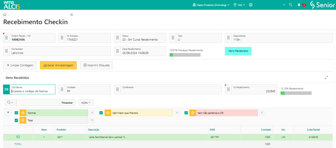Click the Pesquisar button
The height and width of the screenshot is (148, 336).
[x=67, y=103]
